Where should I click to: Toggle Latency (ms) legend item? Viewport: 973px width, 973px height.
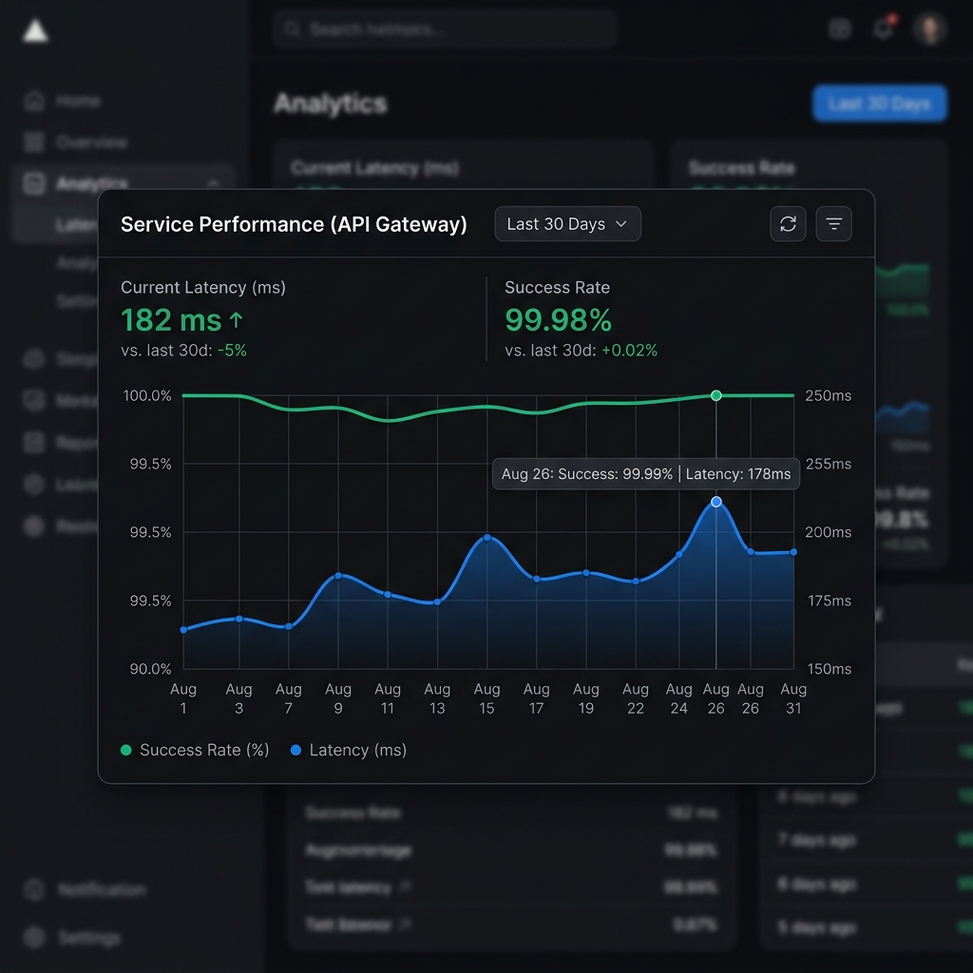tap(349, 751)
